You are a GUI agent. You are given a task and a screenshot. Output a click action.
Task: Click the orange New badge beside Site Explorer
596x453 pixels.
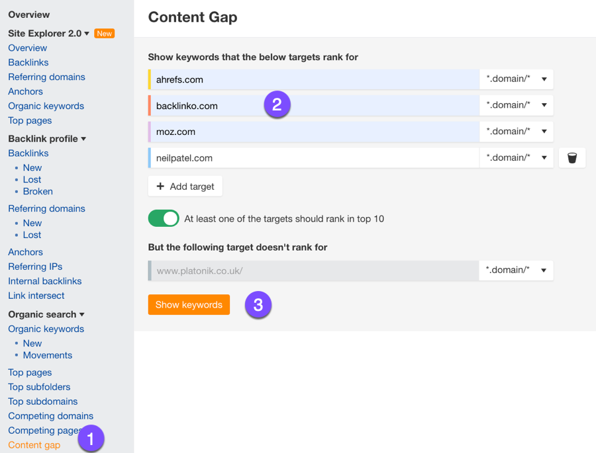pos(105,34)
